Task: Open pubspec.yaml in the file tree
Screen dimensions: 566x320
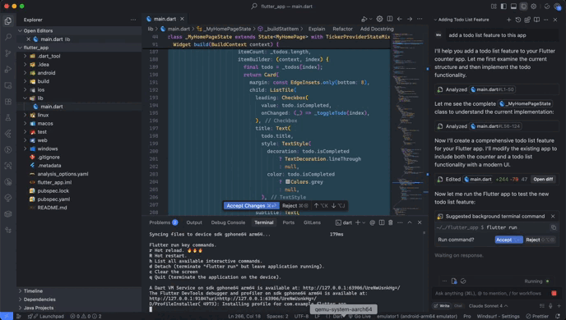Action: [x=53, y=199]
